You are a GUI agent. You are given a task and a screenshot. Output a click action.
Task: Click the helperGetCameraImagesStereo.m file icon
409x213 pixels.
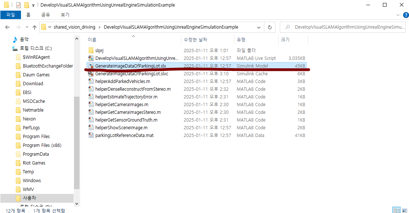[91, 112]
